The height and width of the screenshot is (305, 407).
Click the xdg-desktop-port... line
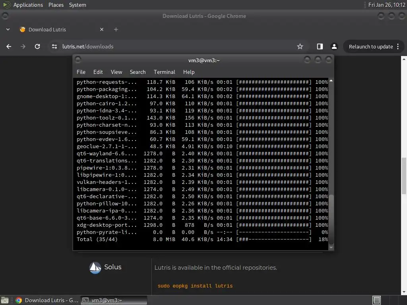tap(202, 225)
